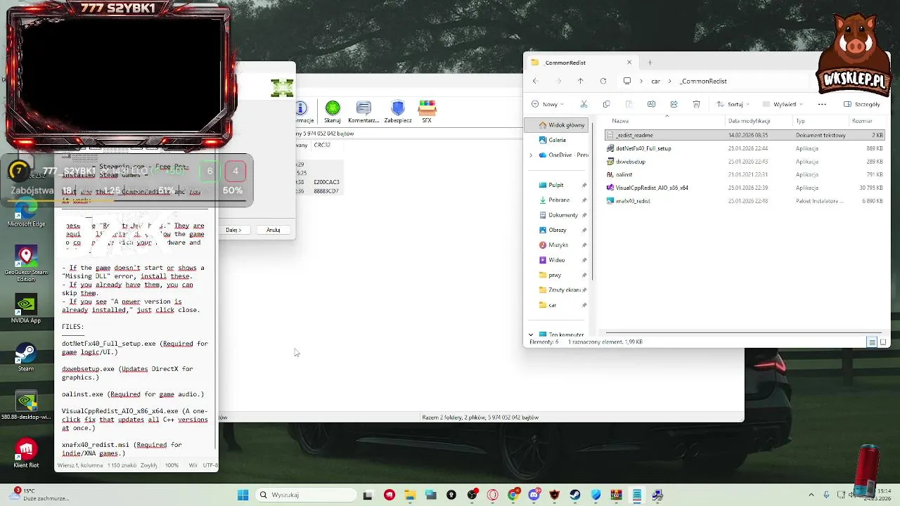
Task: Click the _CommonRedist breadcrumb segment
Action: coord(703,81)
